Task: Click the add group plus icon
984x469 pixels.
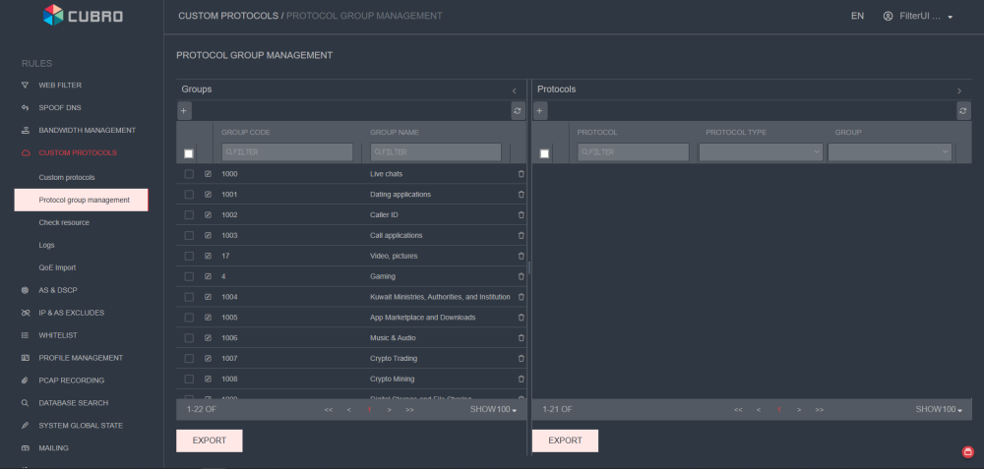Action: coord(184,111)
